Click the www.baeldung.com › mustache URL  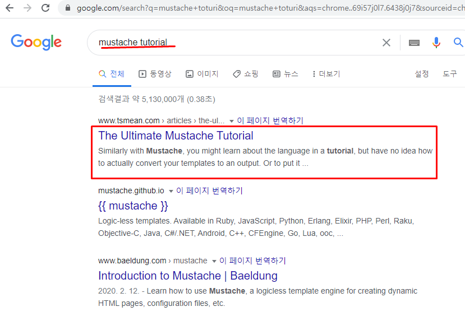tap(153, 261)
